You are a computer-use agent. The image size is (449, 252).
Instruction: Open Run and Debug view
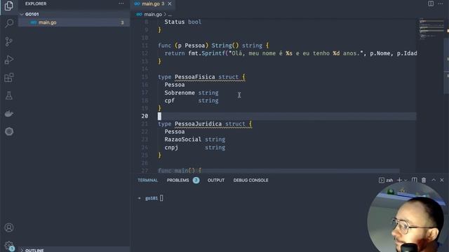[9, 59]
